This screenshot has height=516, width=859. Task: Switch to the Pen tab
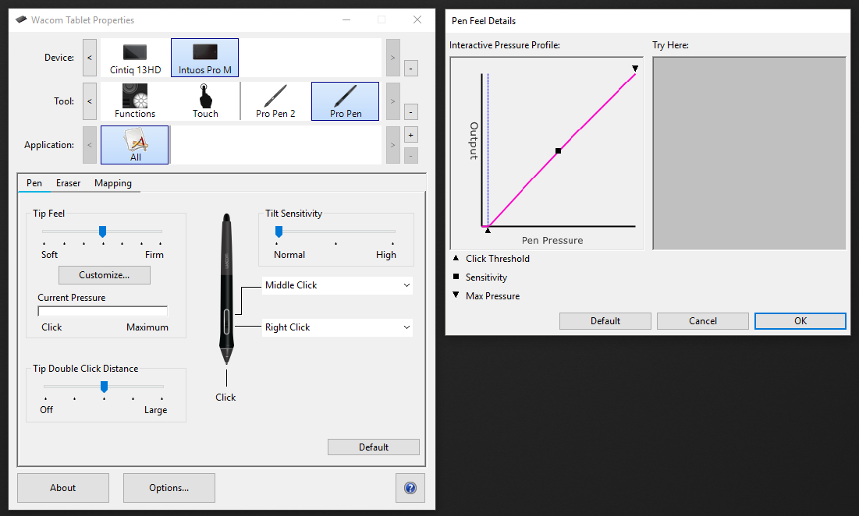(x=34, y=182)
